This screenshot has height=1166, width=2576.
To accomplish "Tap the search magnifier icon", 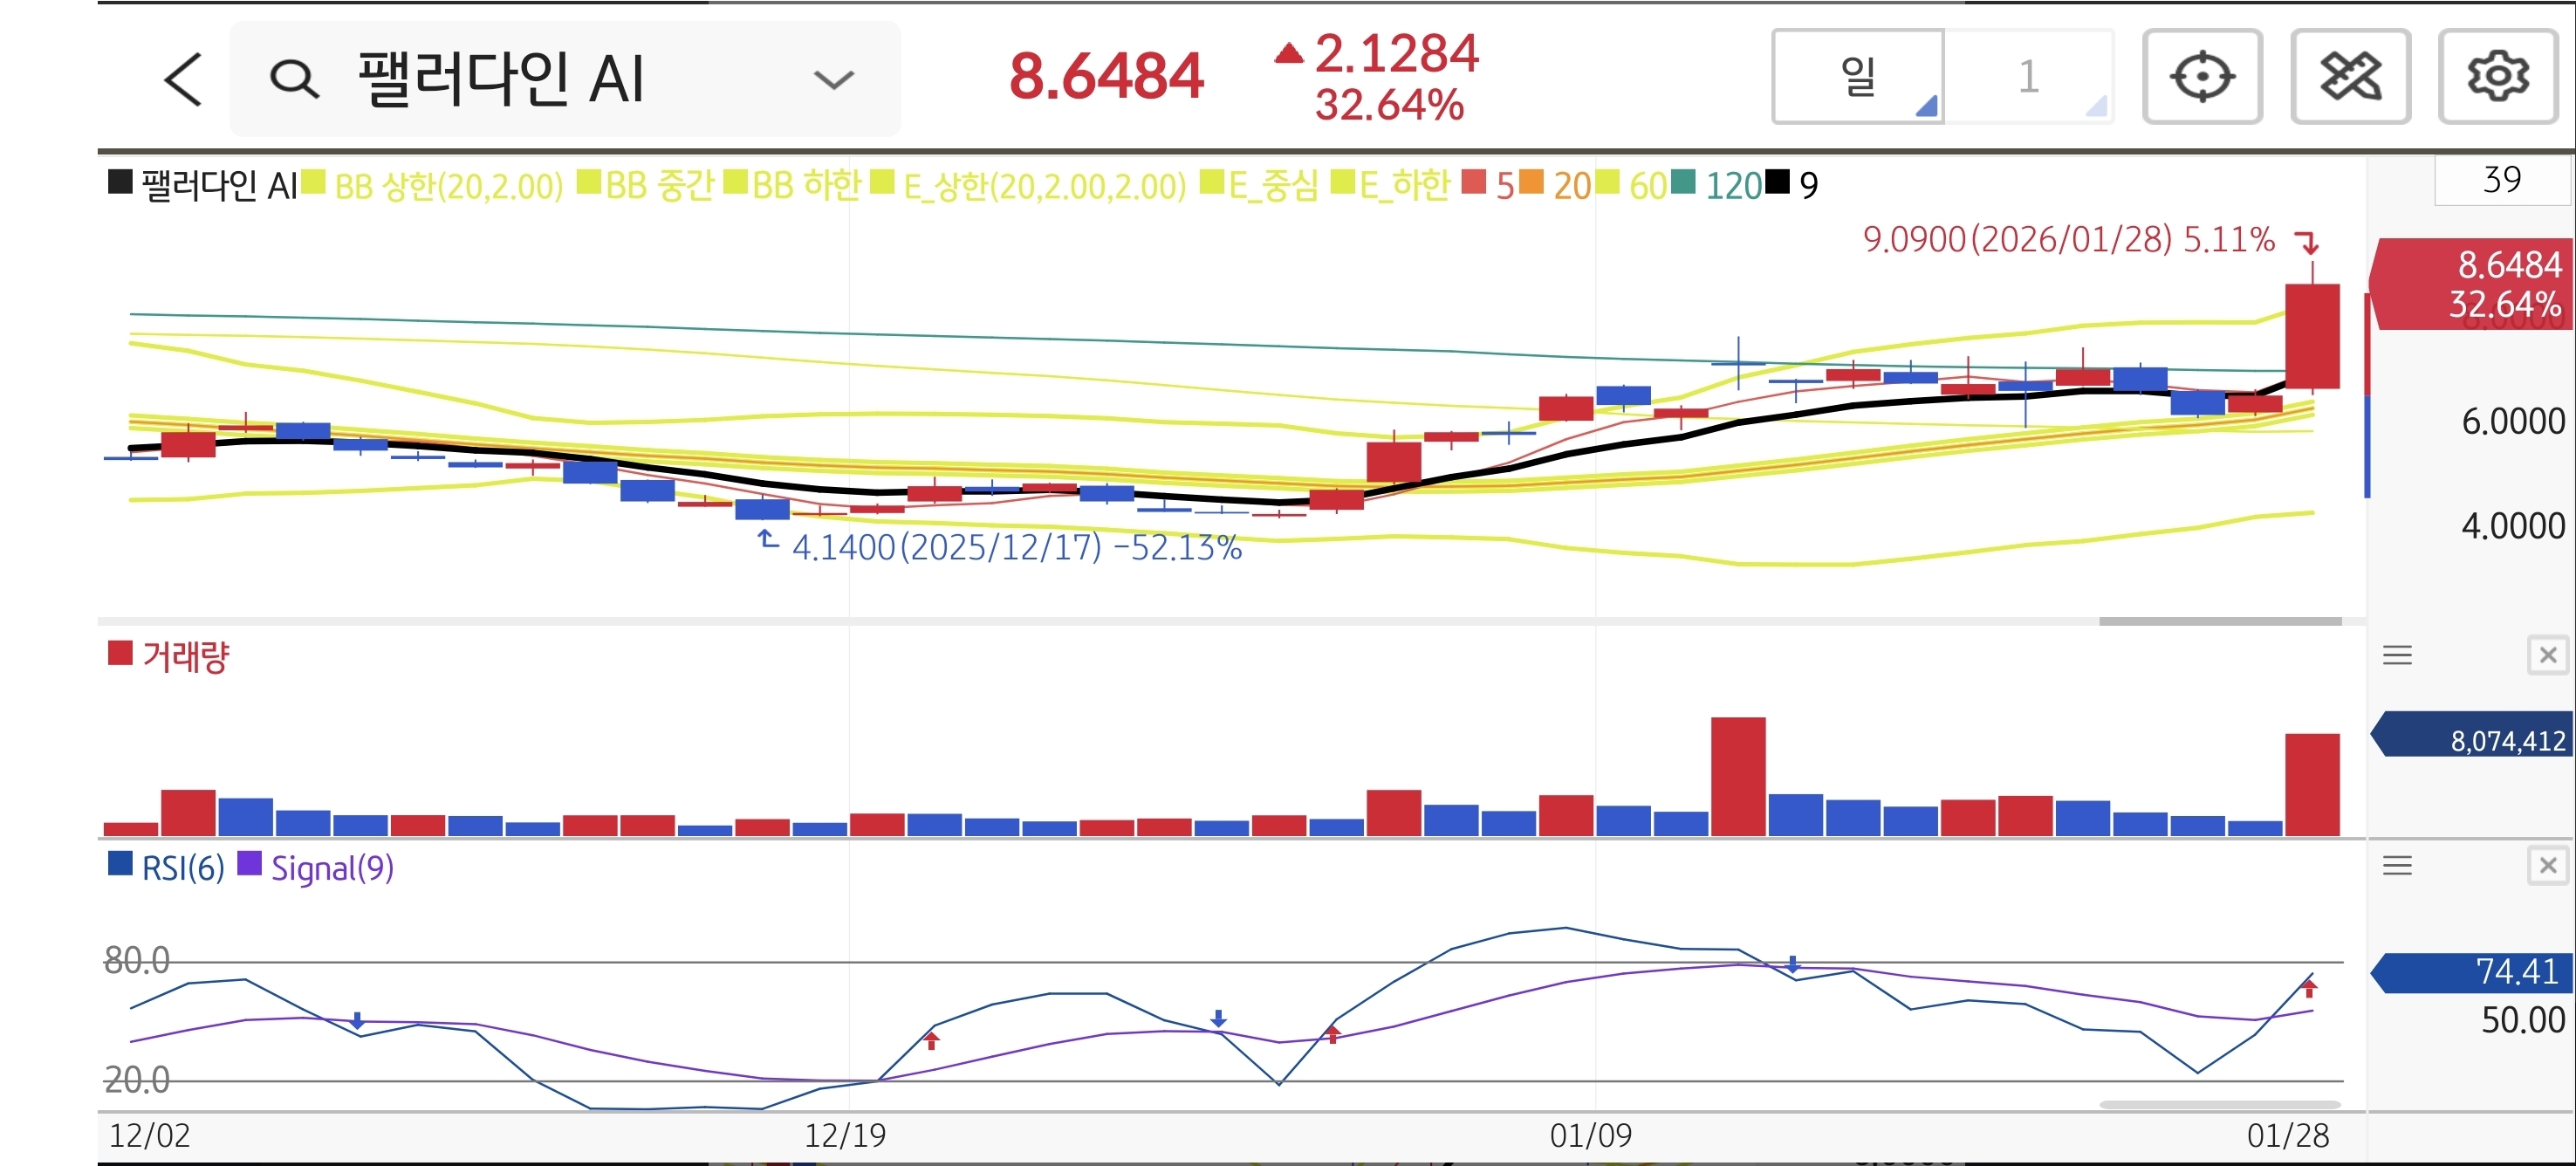I will [x=294, y=79].
